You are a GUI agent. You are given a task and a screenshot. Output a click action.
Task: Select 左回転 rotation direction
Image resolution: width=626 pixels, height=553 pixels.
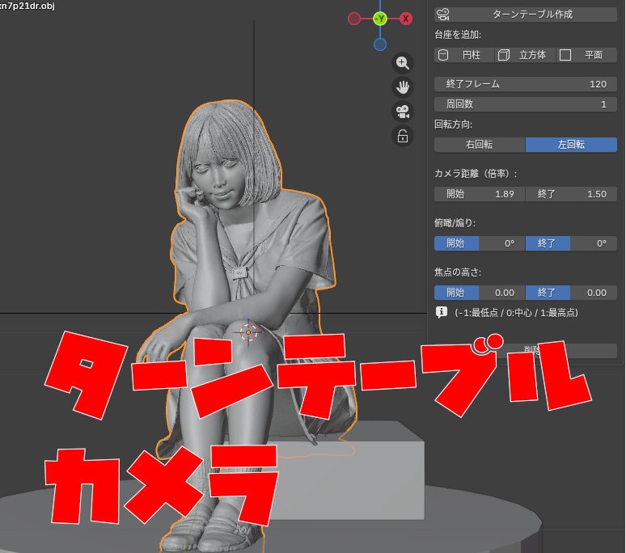click(x=571, y=145)
